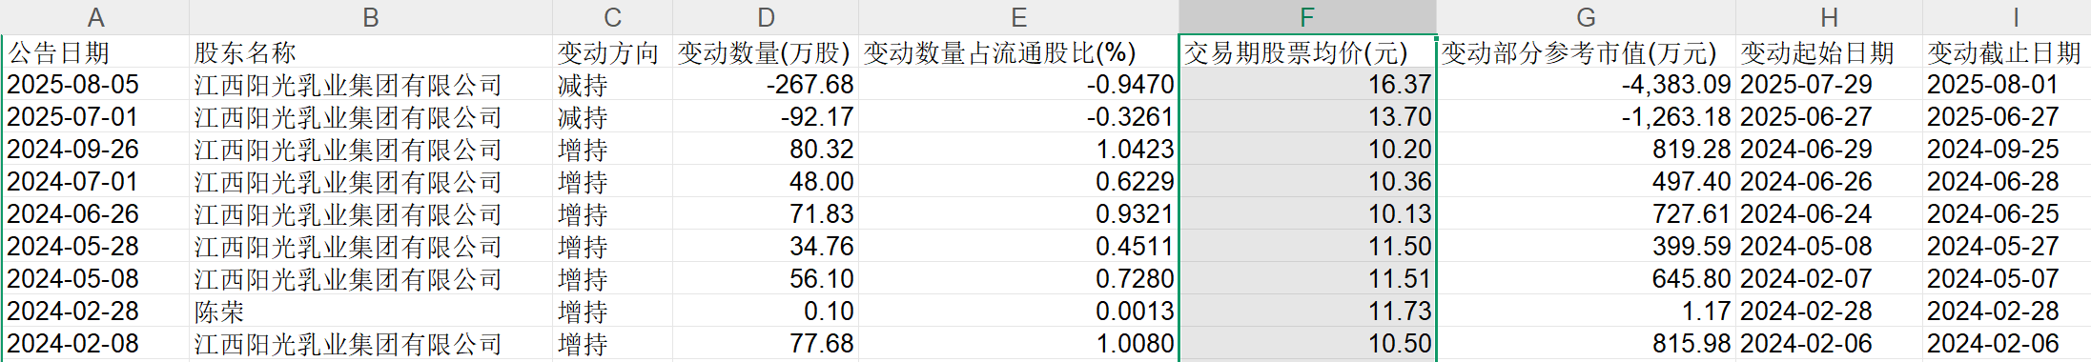Select the quantity cell -92.17

pyautogui.click(x=766, y=117)
